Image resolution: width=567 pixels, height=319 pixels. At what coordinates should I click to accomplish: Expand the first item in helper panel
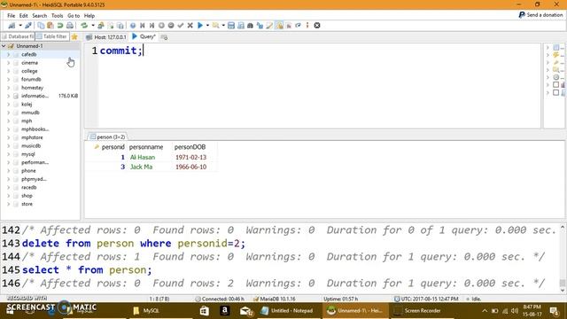(x=548, y=47)
